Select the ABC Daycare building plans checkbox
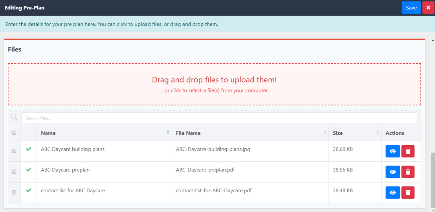Viewport: 435px width, 212px height. pos(14,151)
